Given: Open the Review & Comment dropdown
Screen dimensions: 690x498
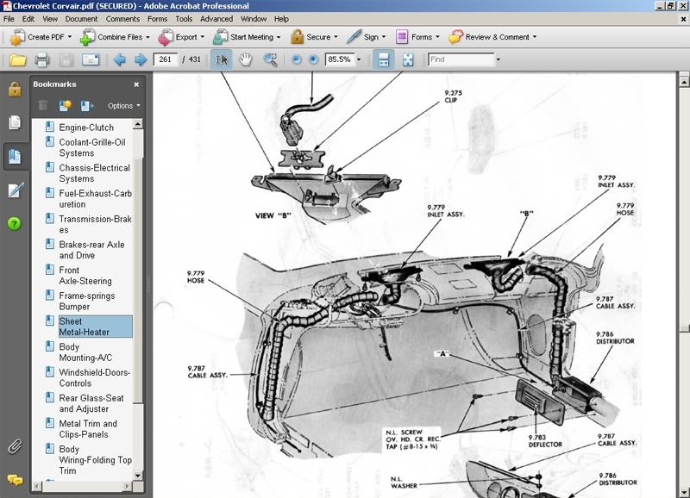Looking at the screenshot, I should 492,37.
